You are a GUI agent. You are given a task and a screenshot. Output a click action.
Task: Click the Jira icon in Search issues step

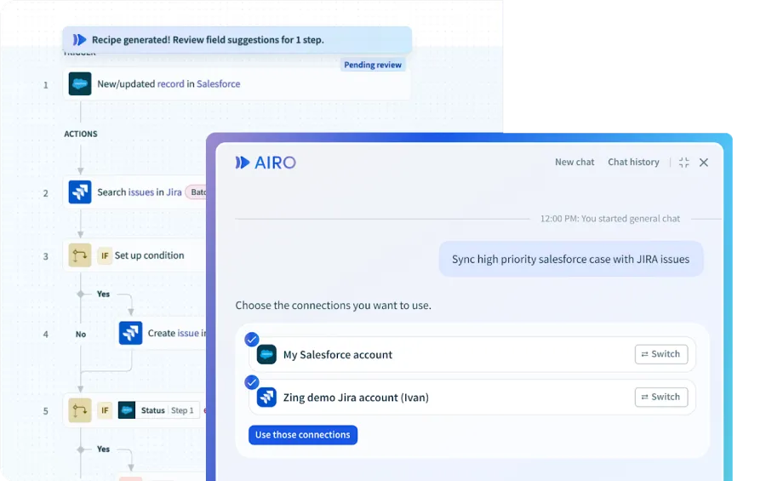tap(80, 192)
